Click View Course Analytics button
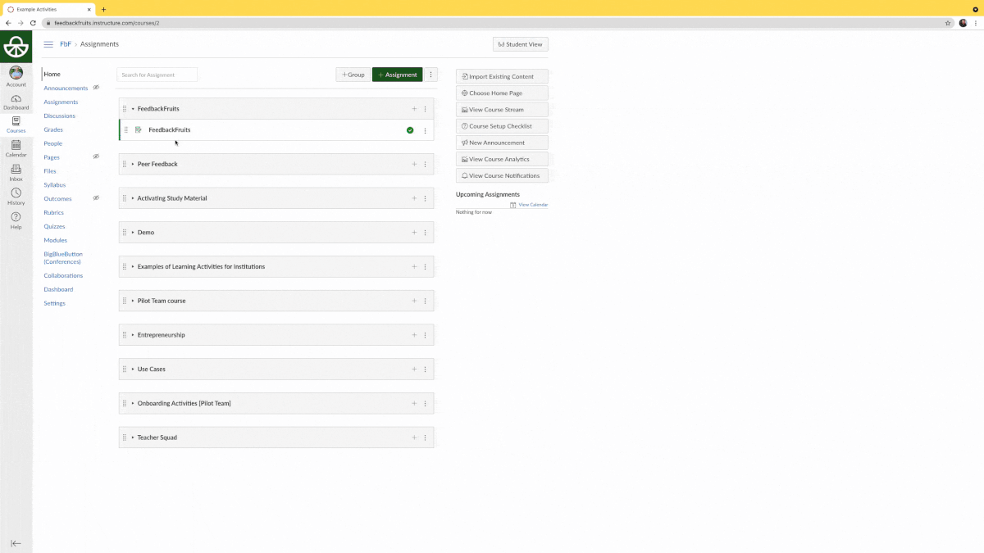 coord(502,159)
